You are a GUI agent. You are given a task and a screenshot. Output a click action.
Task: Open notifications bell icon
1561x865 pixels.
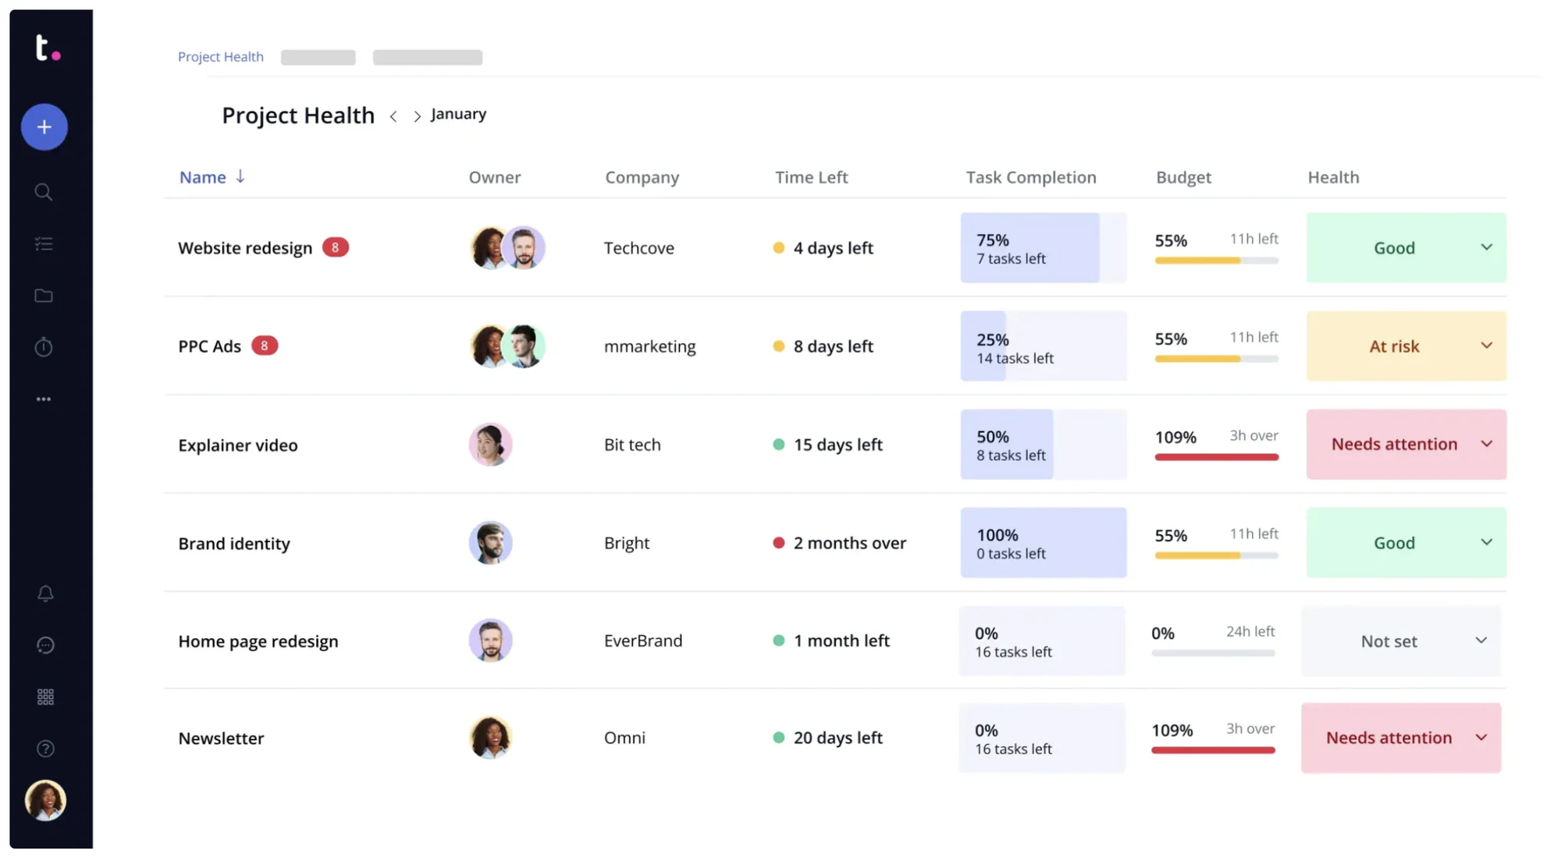click(45, 594)
